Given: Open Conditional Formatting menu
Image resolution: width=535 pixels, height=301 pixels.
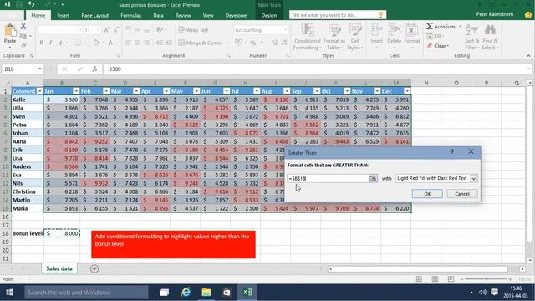Looking at the screenshot, I should point(308,37).
